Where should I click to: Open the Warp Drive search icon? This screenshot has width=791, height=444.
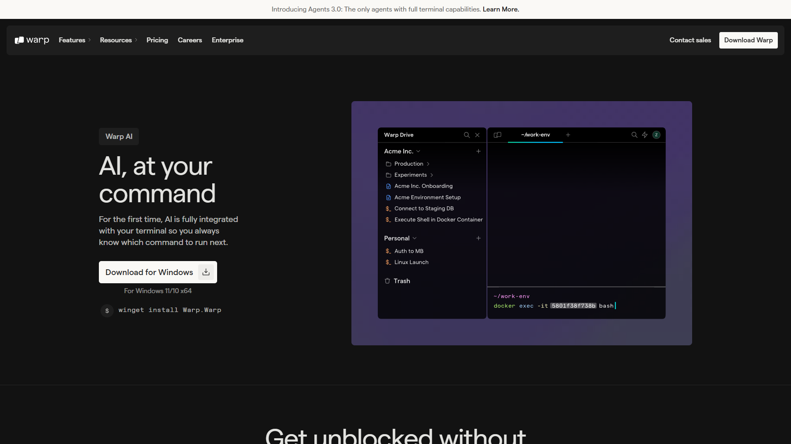466,135
